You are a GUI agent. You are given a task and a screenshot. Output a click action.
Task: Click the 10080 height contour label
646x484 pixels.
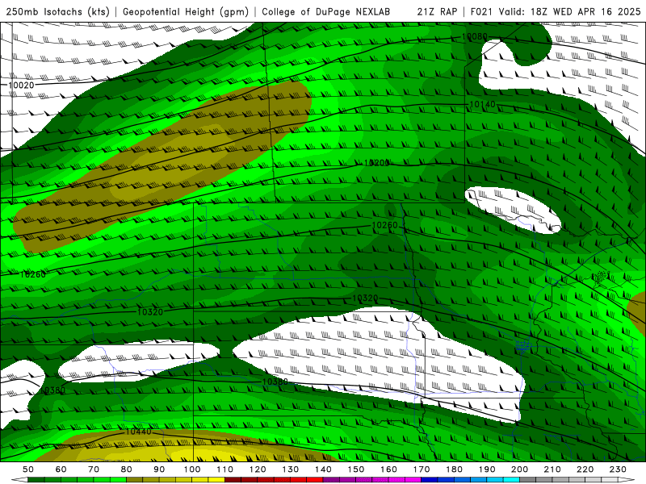click(x=475, y=36)
